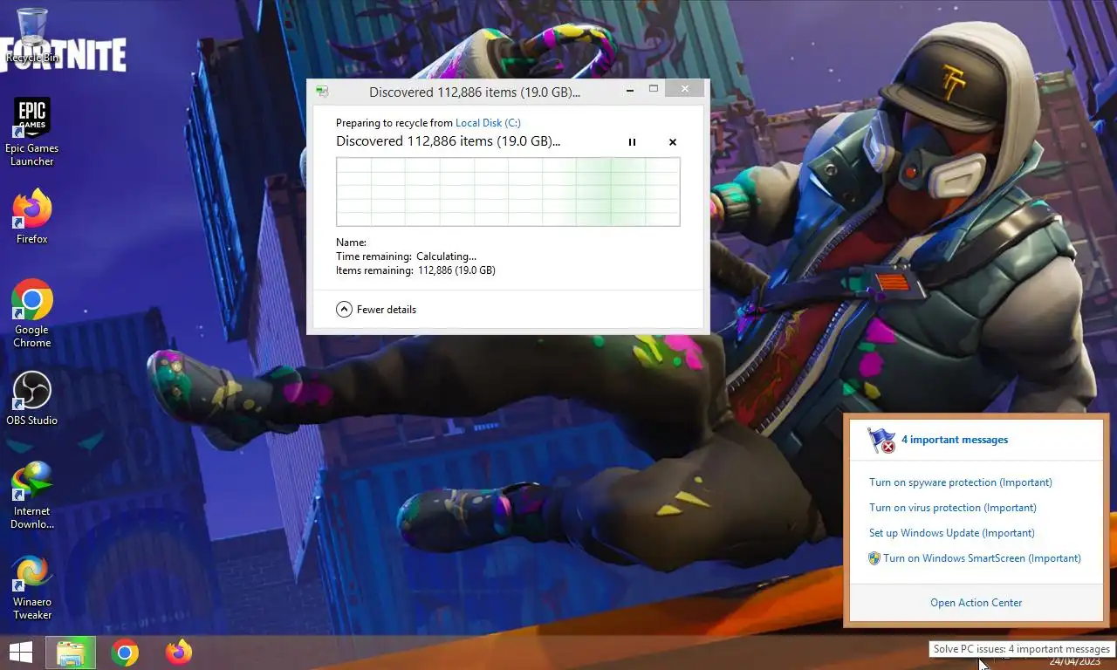Image resolution: width=1117 pixels, height=670 pixels.
Task: Open Firefox from the taskbar
Action: pyautogui.click(x=179, y=653)
